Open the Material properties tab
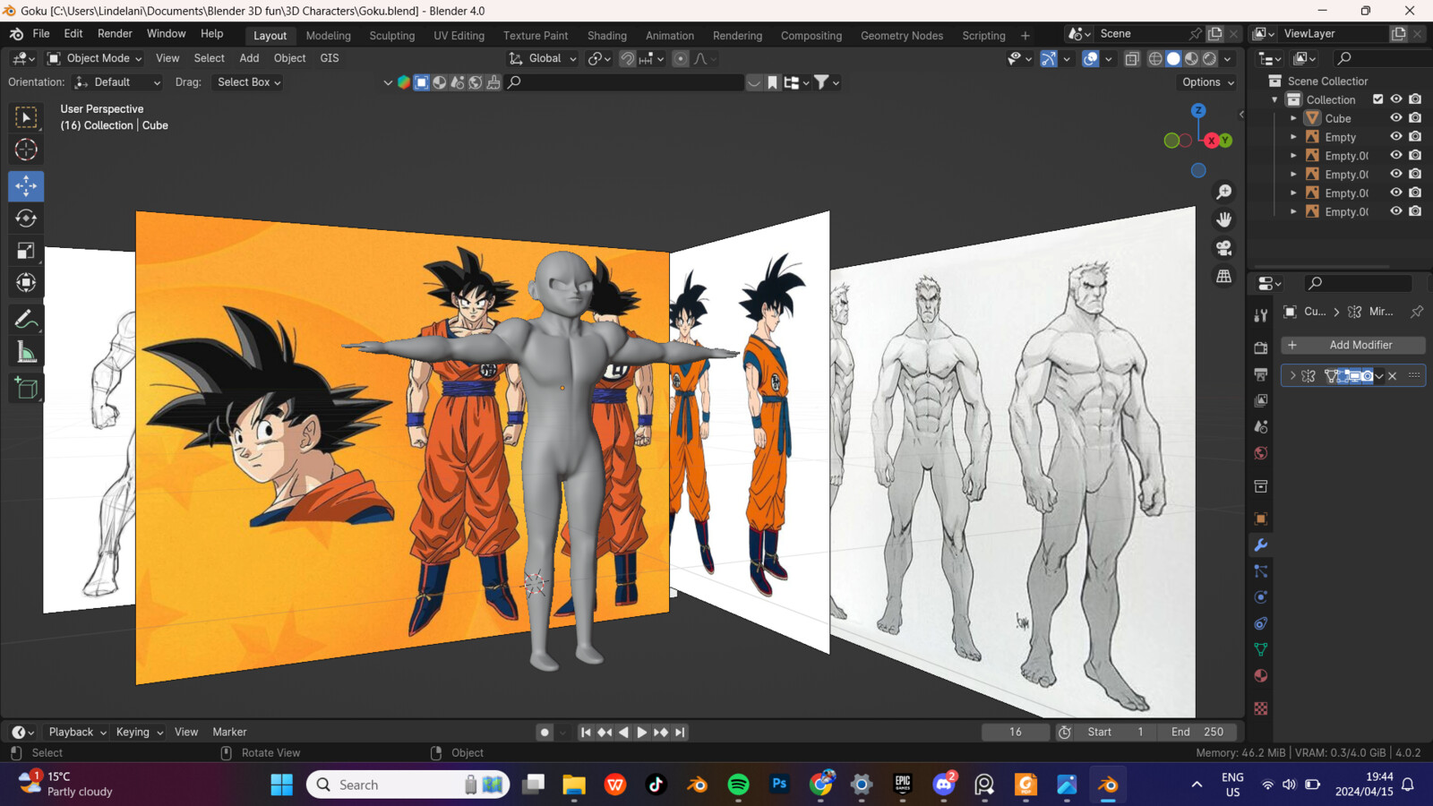The width and height of the screenshot is (1433, 806). [1261, 676]
